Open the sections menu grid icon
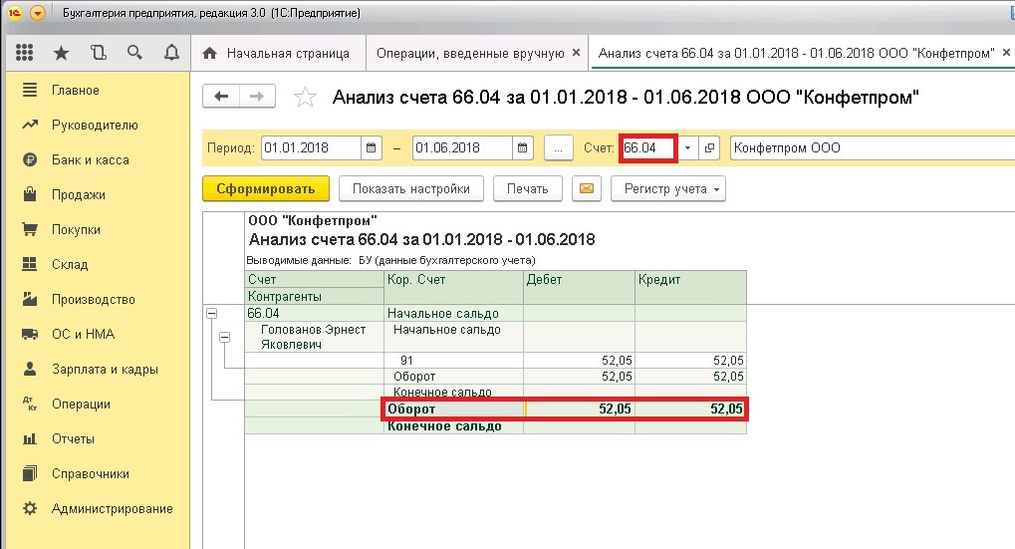Viewport: 1015px width, 549px height. (x=24, y=53)
